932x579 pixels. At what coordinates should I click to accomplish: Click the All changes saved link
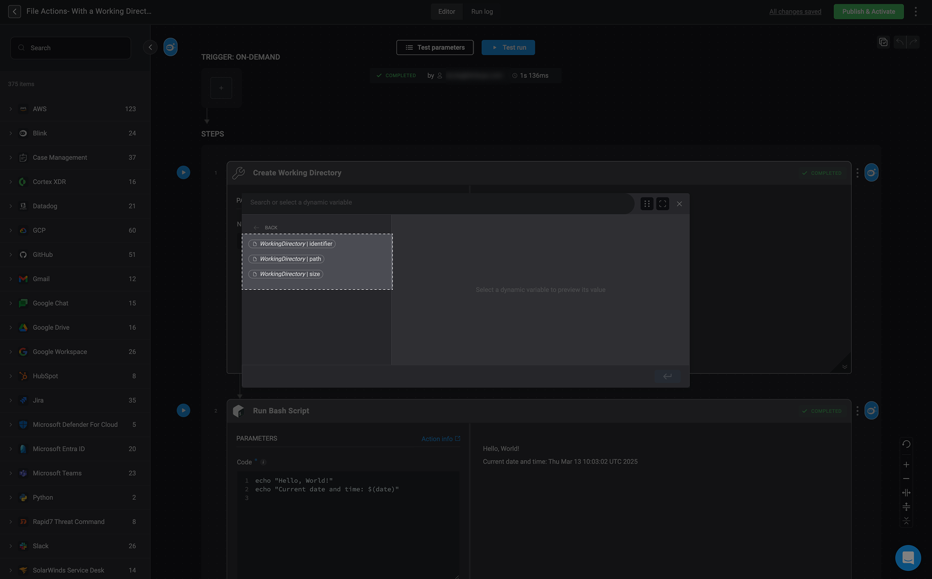coord(795,11)
